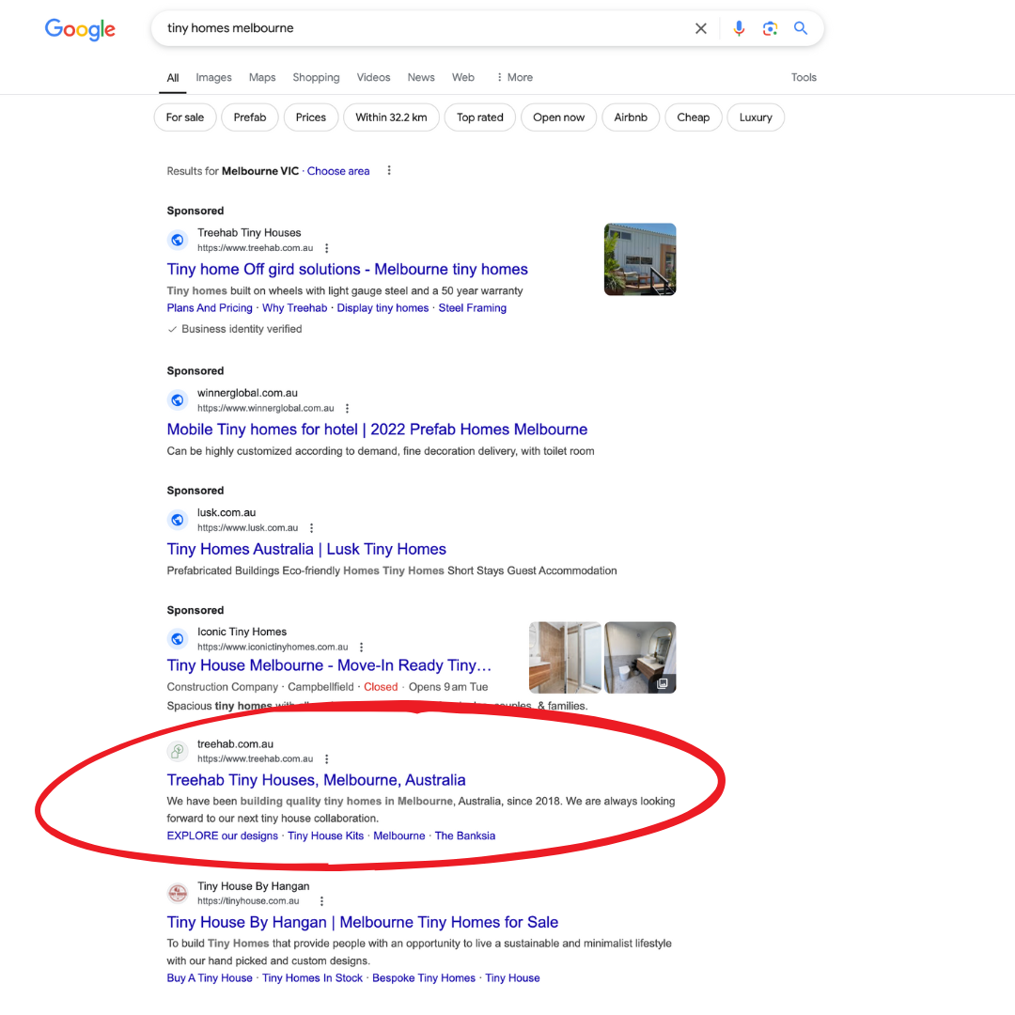Screen dimensions: 1015x1015
Task: Click the "Choose area" link
Action: click(338, 171)
